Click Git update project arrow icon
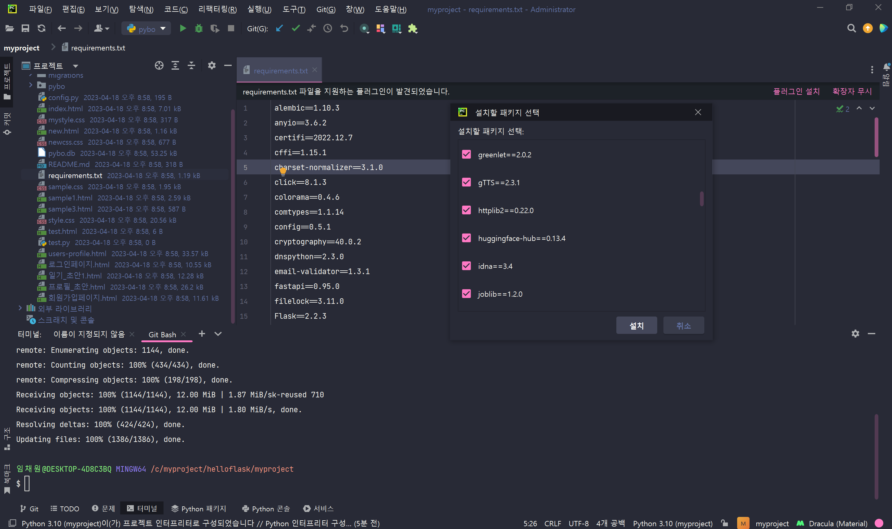 click(279, 28)
